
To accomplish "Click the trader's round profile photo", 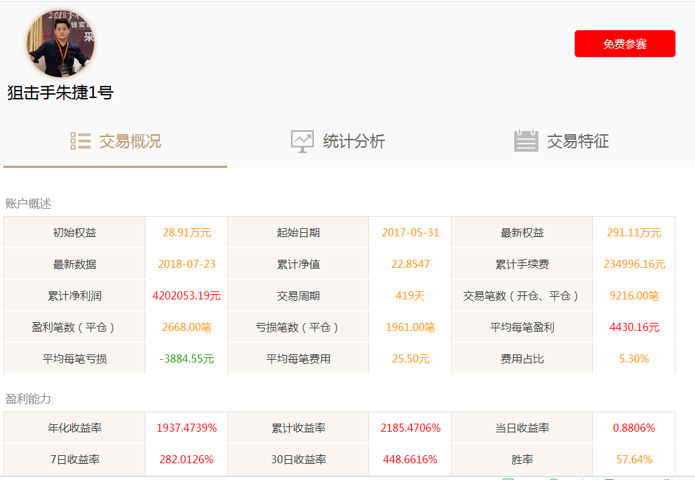I will point(60,44).
